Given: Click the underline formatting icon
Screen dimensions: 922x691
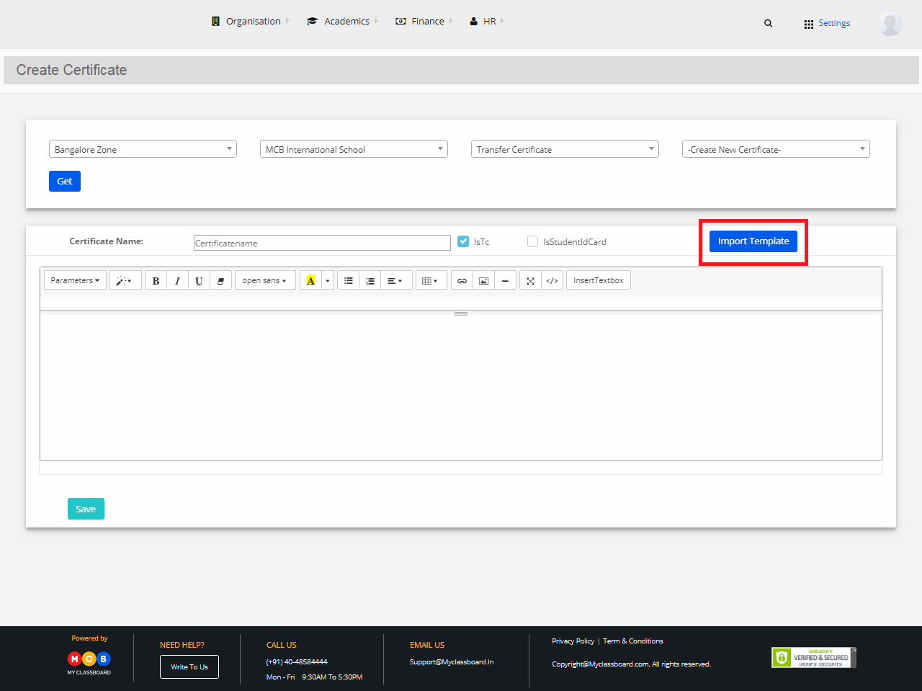Looking at the screenshot, I should click(x=199, y=280).
